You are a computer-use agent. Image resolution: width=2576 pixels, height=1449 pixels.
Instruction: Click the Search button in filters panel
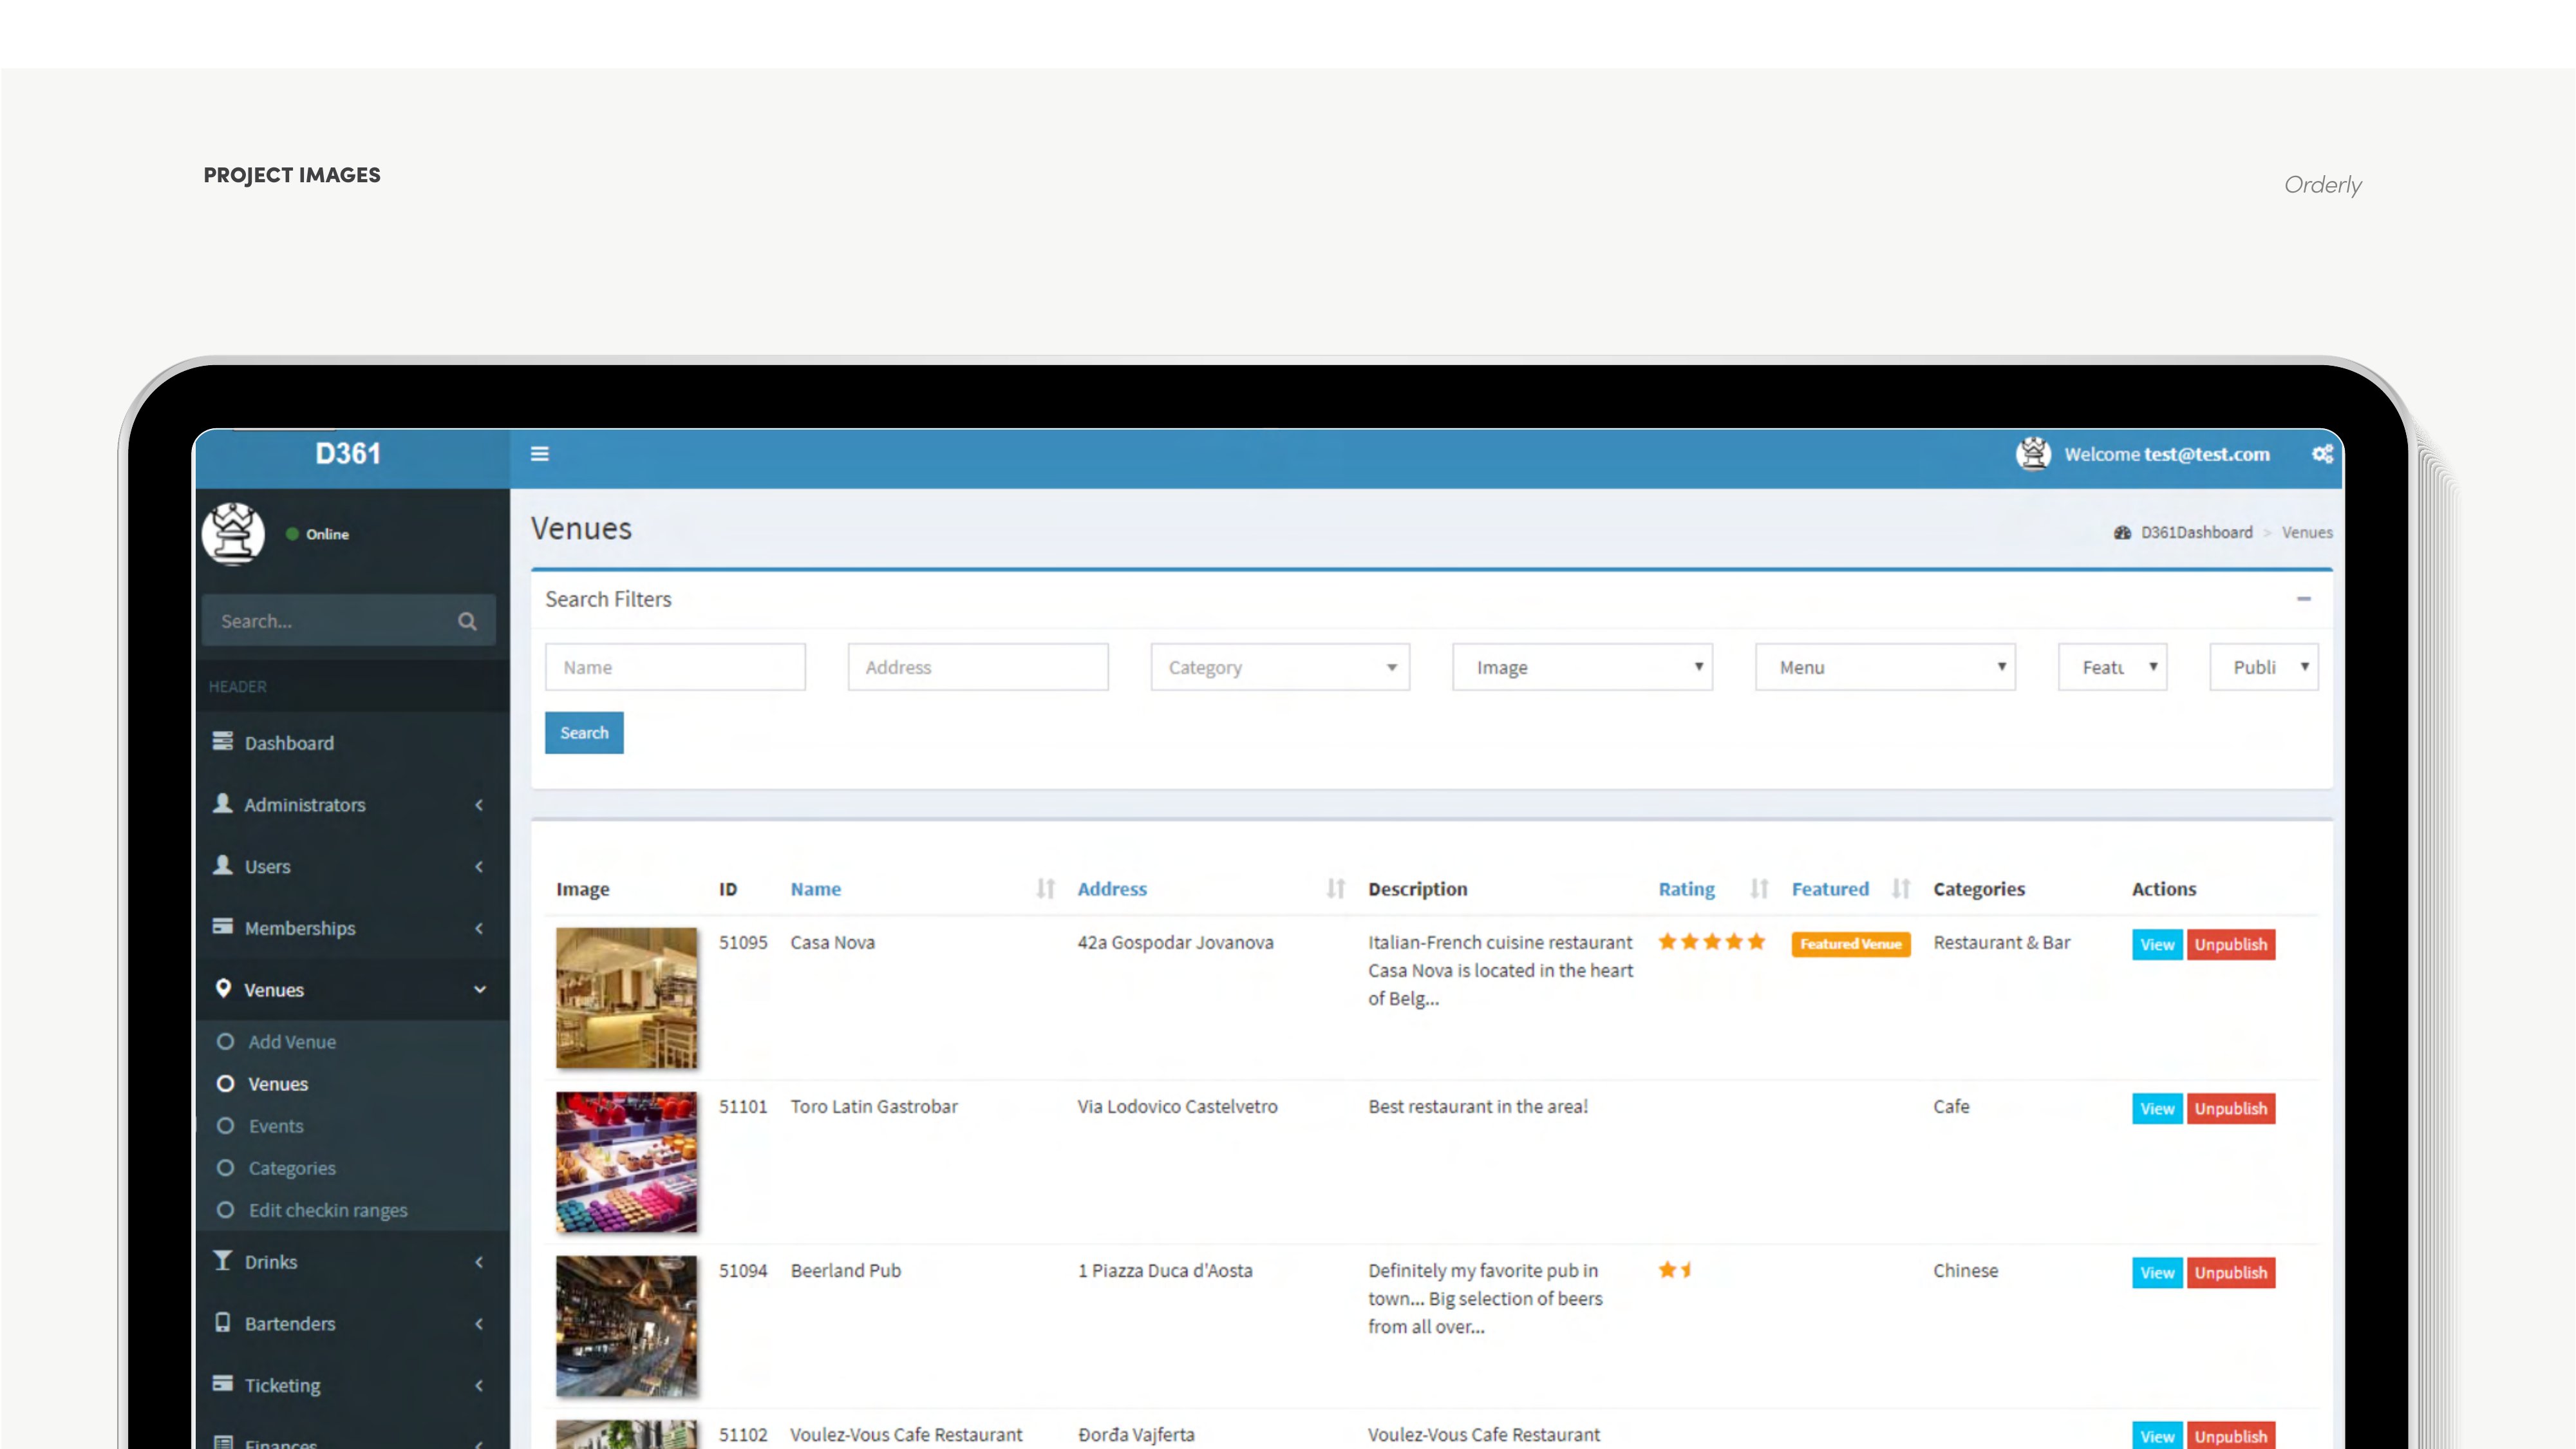click(583, 732)
